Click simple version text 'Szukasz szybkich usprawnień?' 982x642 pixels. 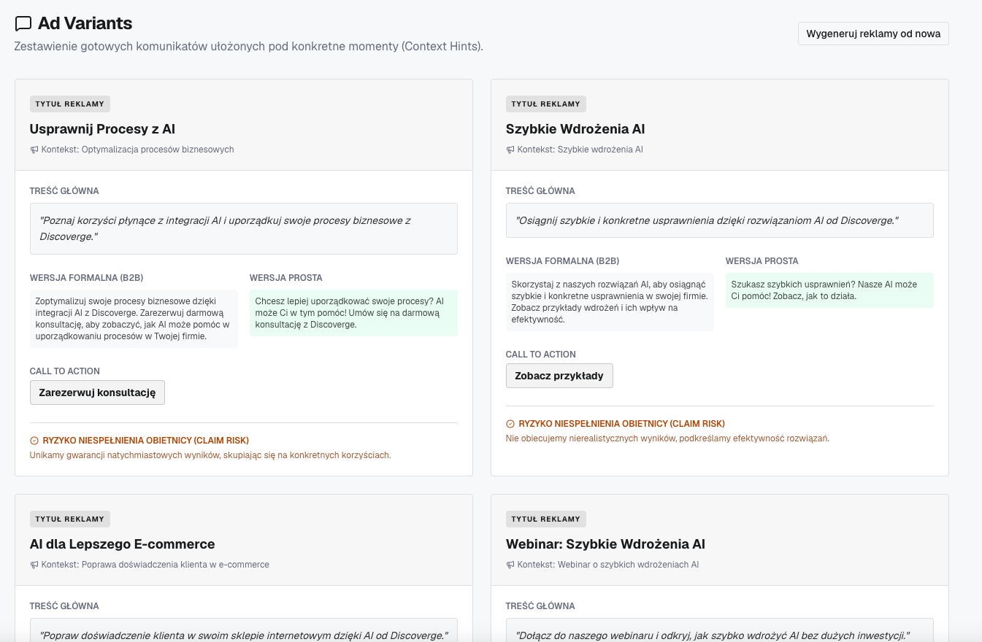[829, 290]
